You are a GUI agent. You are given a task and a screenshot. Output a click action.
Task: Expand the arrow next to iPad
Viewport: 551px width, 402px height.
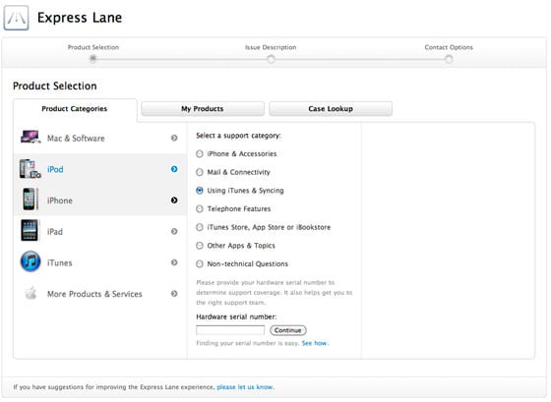[x=174, y=231]
